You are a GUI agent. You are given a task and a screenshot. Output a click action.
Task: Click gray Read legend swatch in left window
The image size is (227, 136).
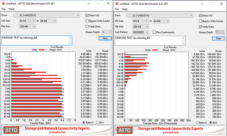pyautogui.click(x=60, y=50)
